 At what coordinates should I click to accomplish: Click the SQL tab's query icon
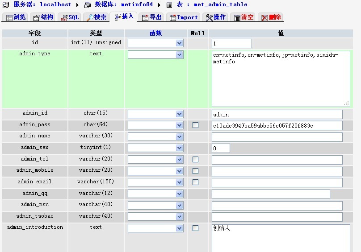tap(64, 18)
